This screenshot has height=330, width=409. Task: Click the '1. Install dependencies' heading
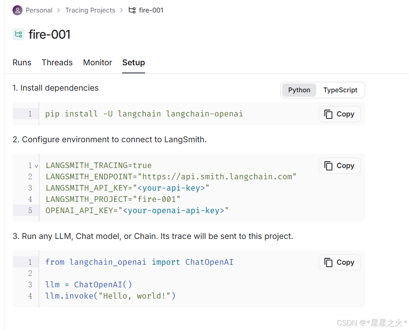coord(56,88)
